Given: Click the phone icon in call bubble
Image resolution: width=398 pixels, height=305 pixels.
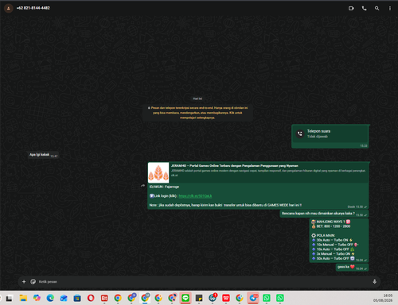Looking at the screenshot, I should (x=300, y=133).
